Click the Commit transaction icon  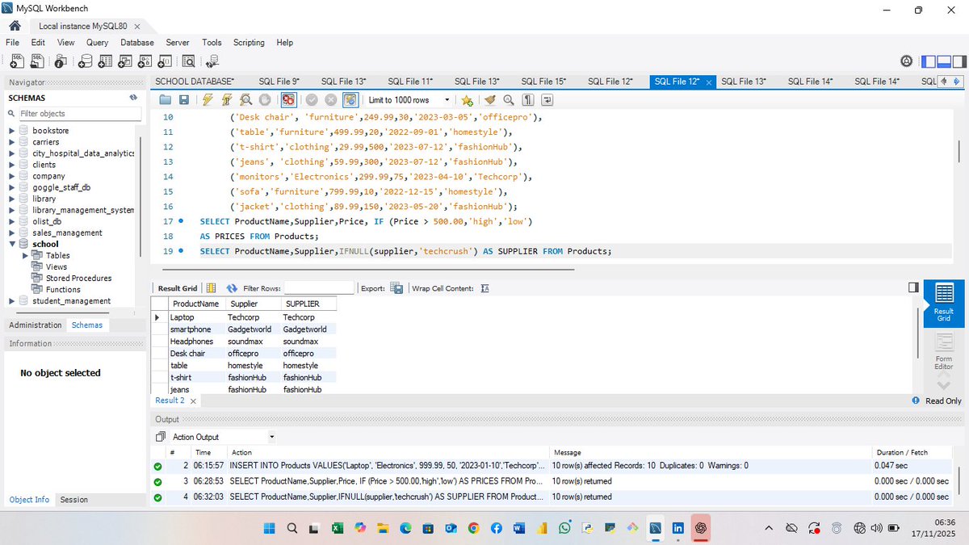(312, 100)
